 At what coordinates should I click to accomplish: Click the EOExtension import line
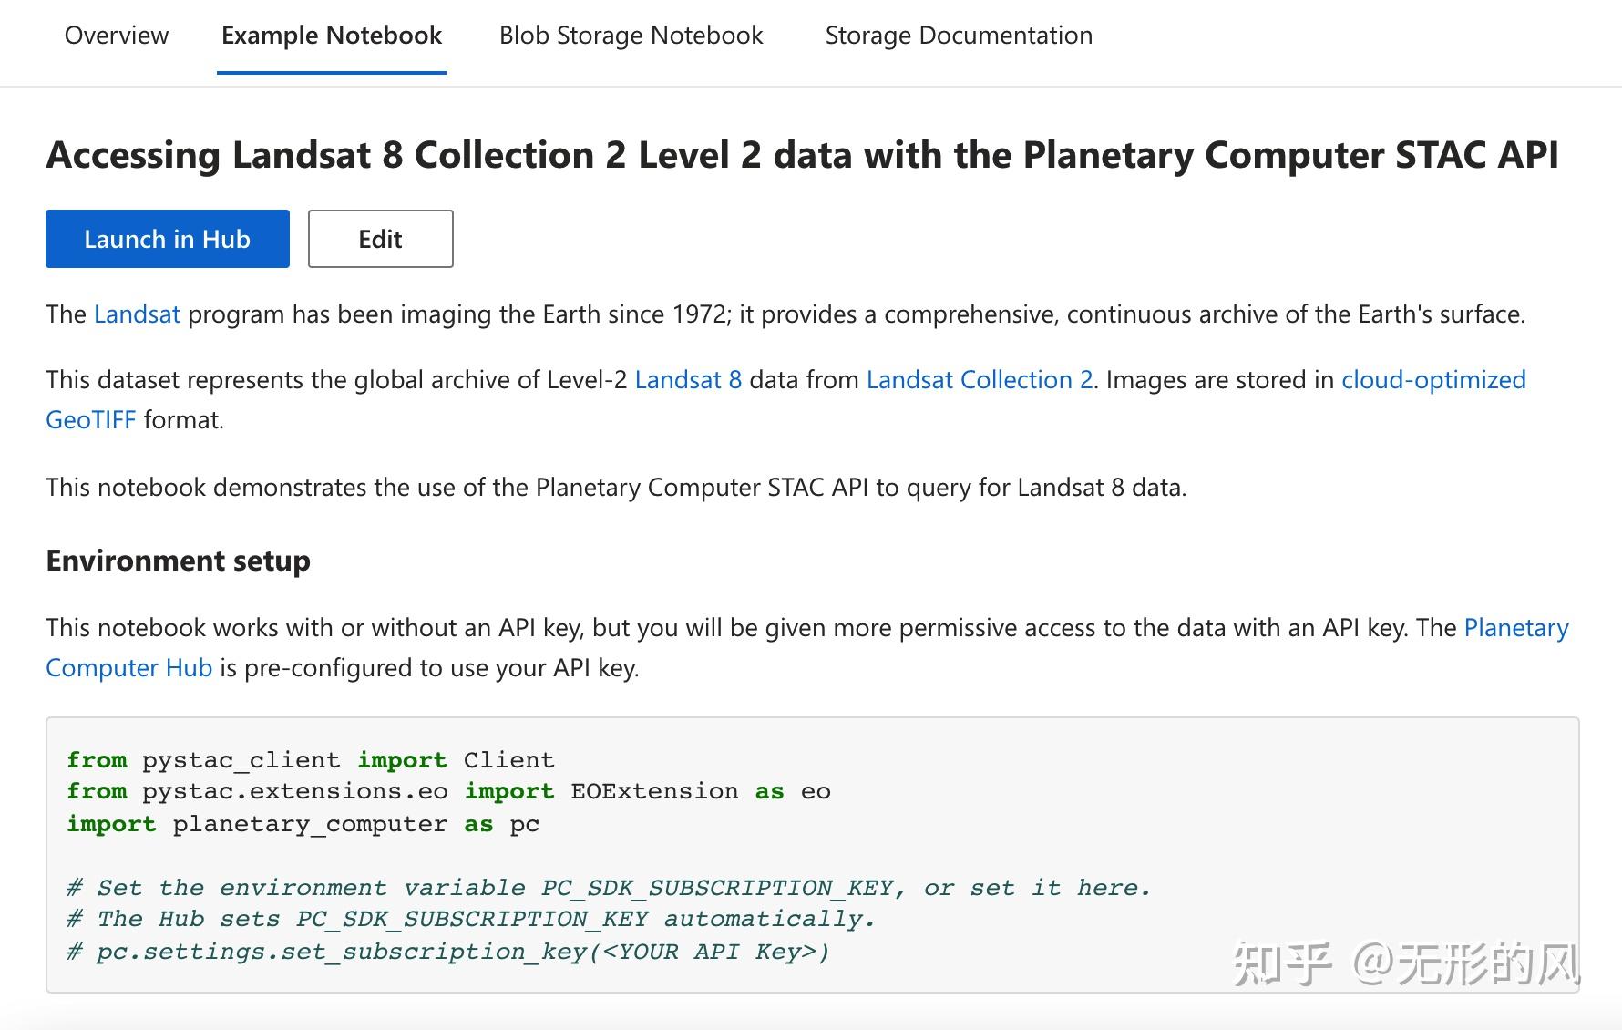click(447, 791)
